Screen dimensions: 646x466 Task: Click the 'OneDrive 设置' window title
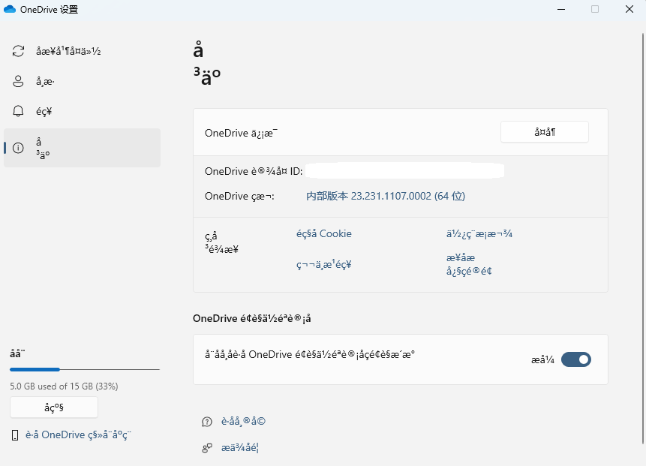pyautogui.click(x=49, y=10)
